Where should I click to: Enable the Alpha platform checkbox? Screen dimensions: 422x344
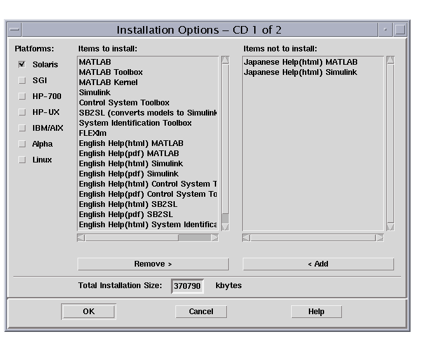(x=22, y=144)
